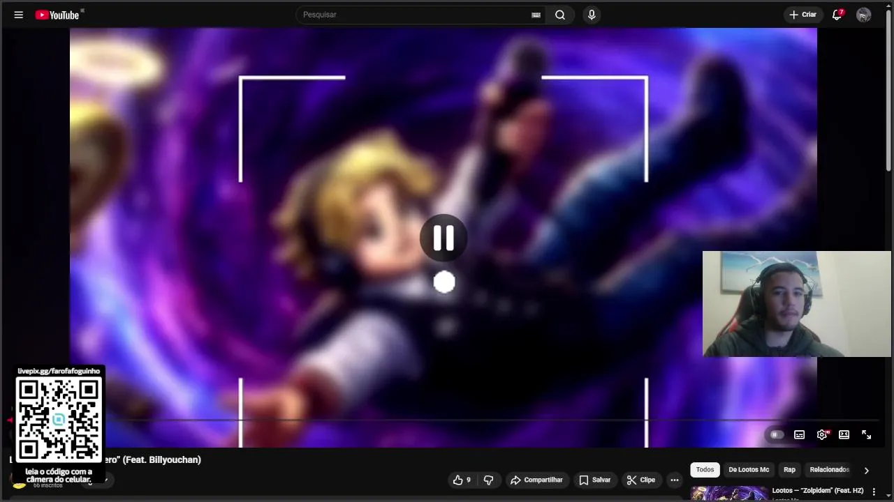
Task: Pause the video with the center button
Action: click(444, 238)
